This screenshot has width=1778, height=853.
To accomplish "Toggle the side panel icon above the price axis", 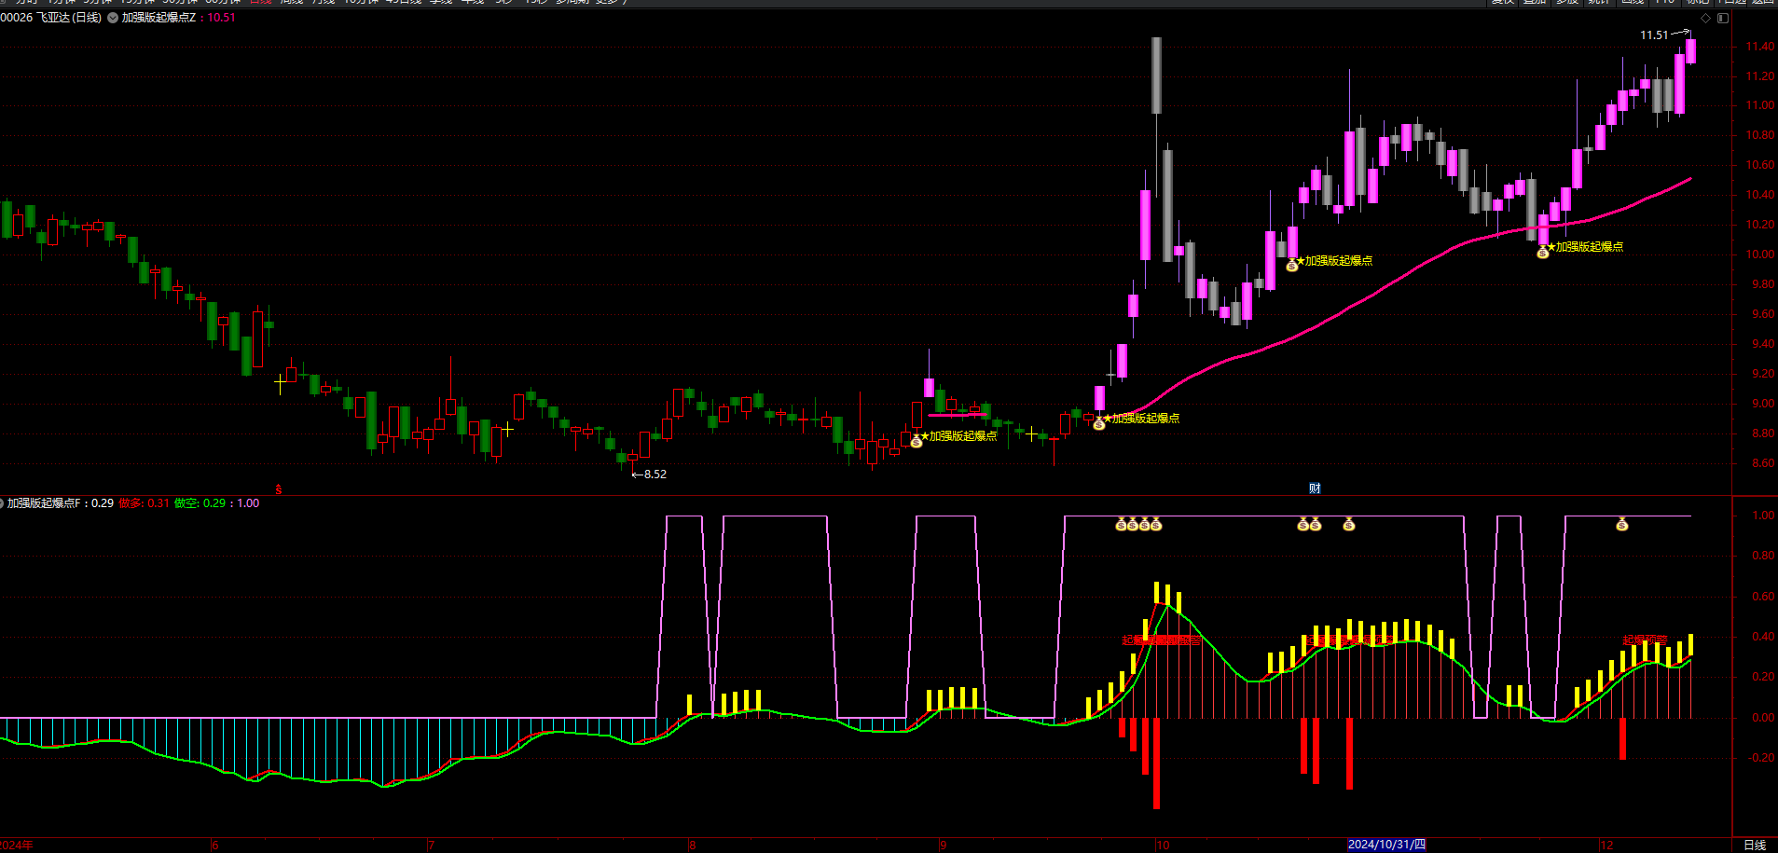I will click(1723, 18).
